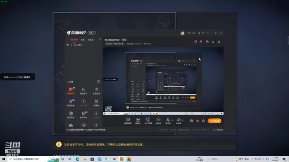Select the first scene tab (orange)

click(x=74, y=40)
